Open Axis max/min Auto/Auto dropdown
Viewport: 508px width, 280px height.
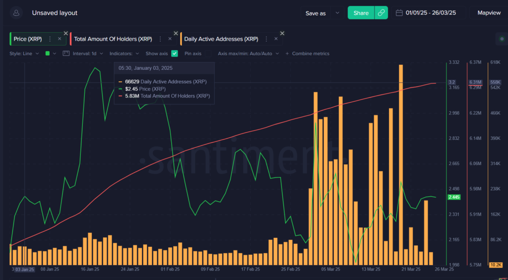pos(248,54)
